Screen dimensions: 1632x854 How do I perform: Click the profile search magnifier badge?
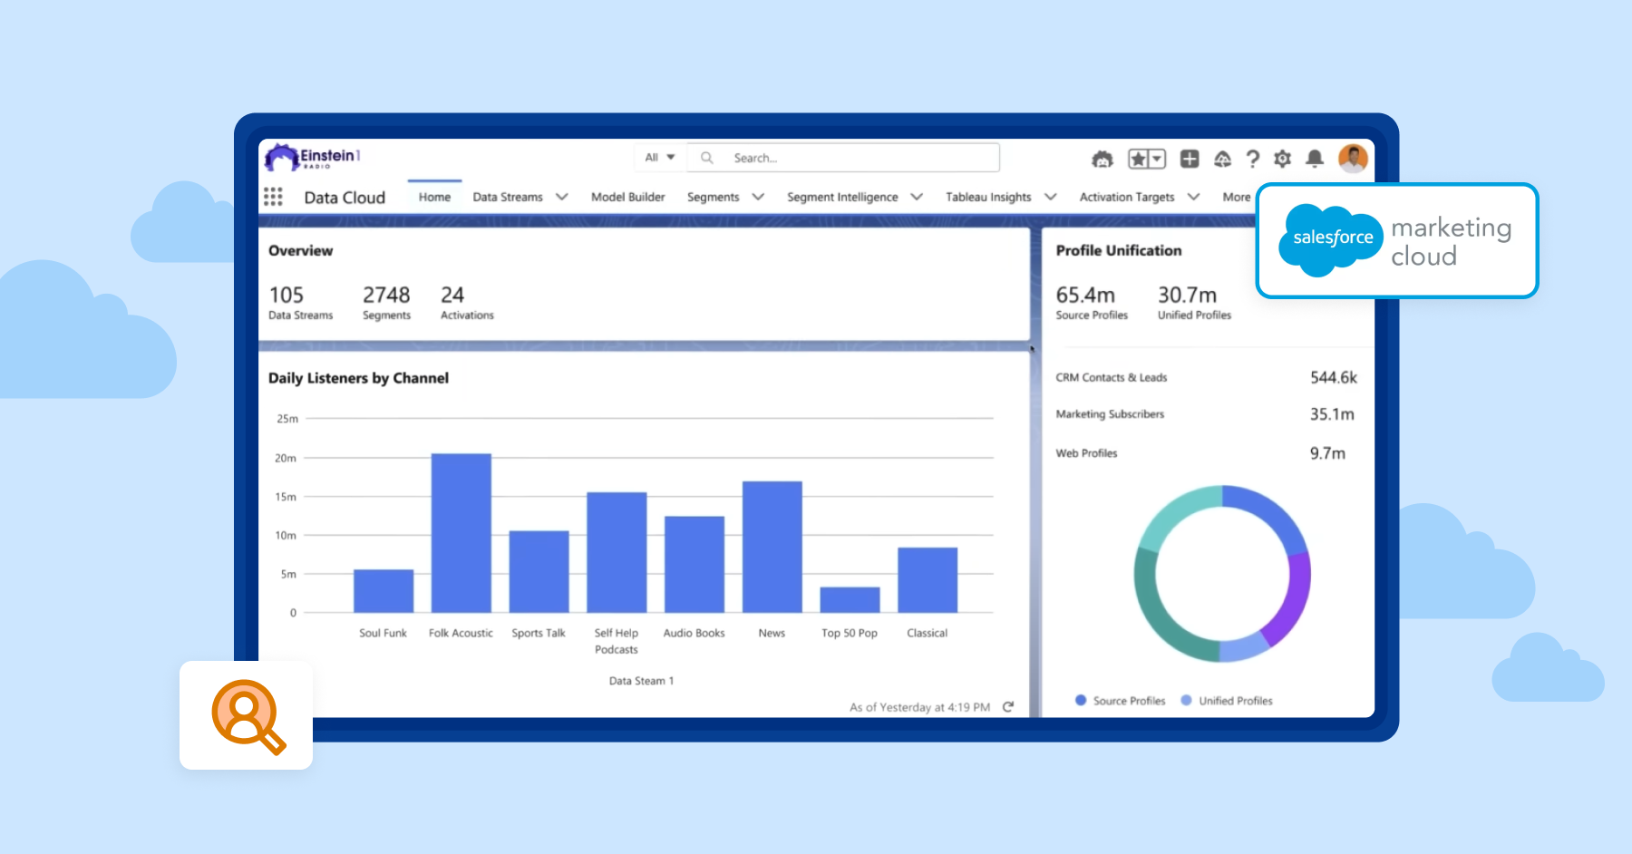click(247, 716)
